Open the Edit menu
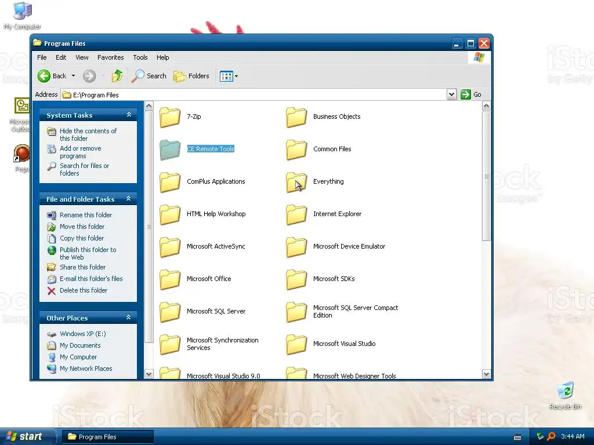Screen dimensions: 594x445 [60, 57]
